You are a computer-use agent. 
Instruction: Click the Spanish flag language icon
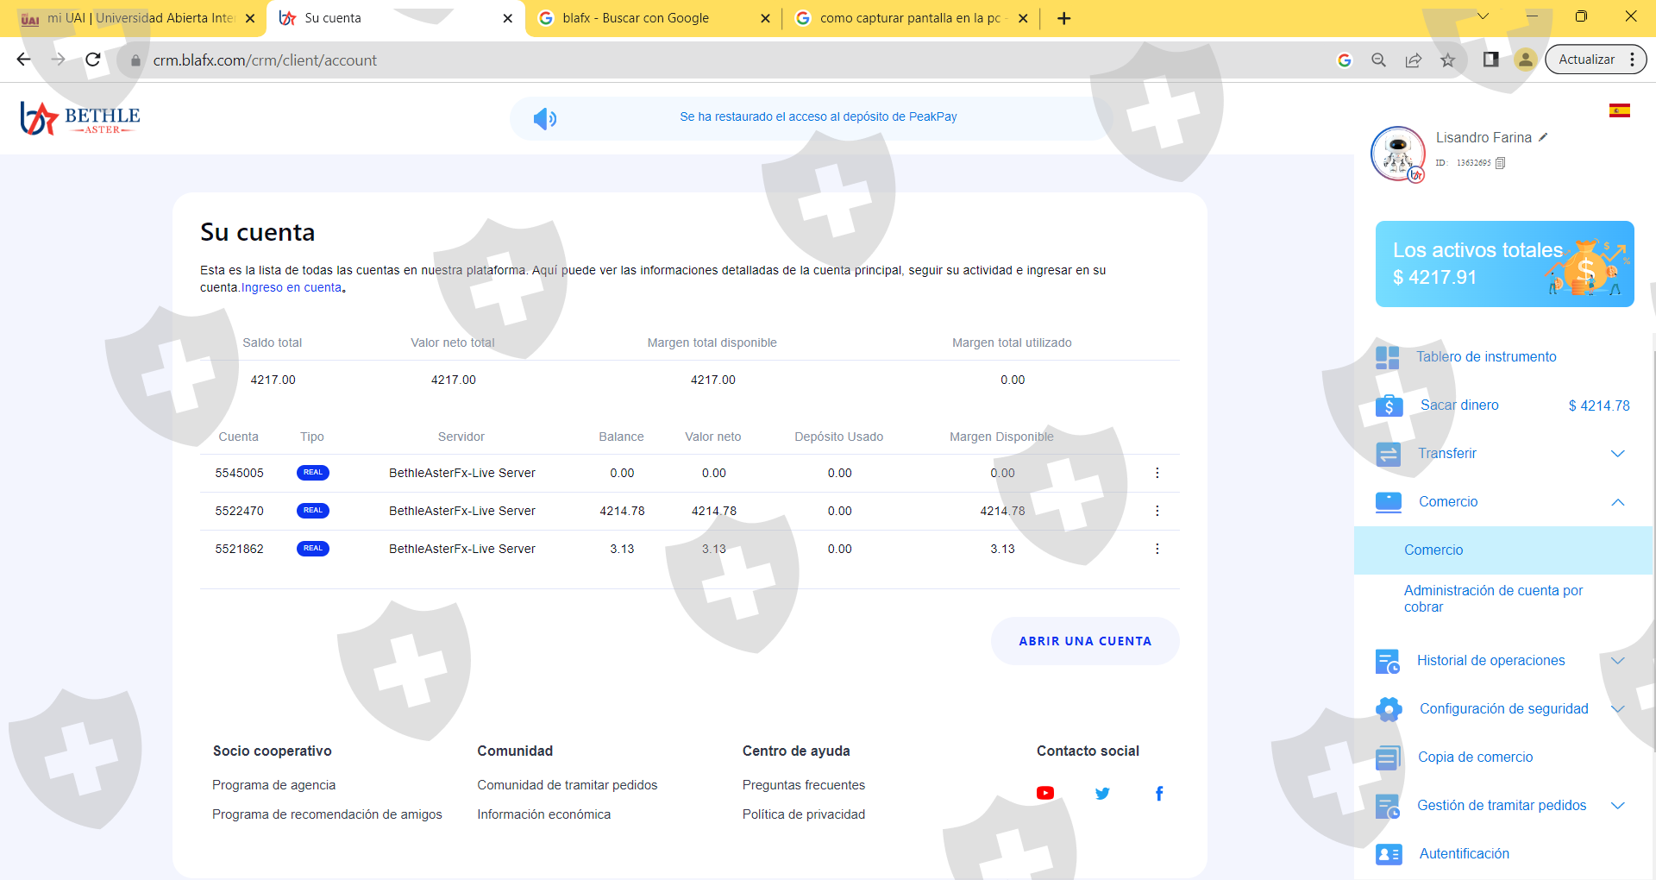(1619, 110)
